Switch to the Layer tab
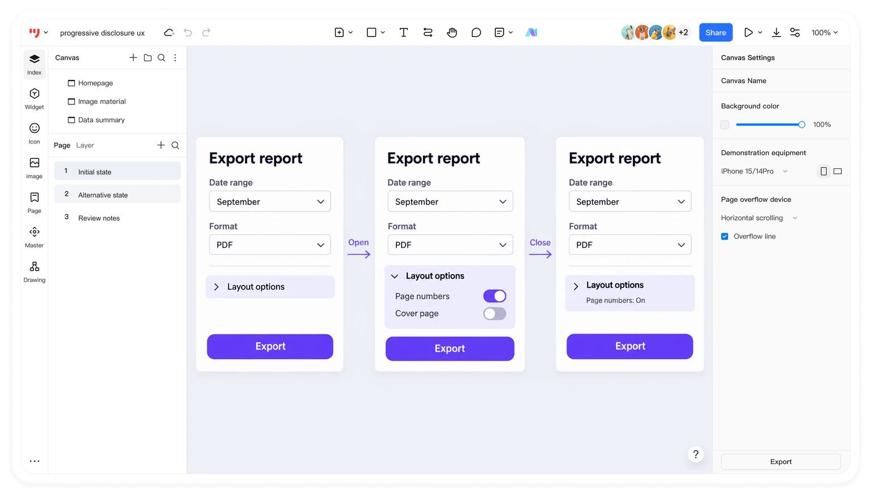 tap(85, 145)
